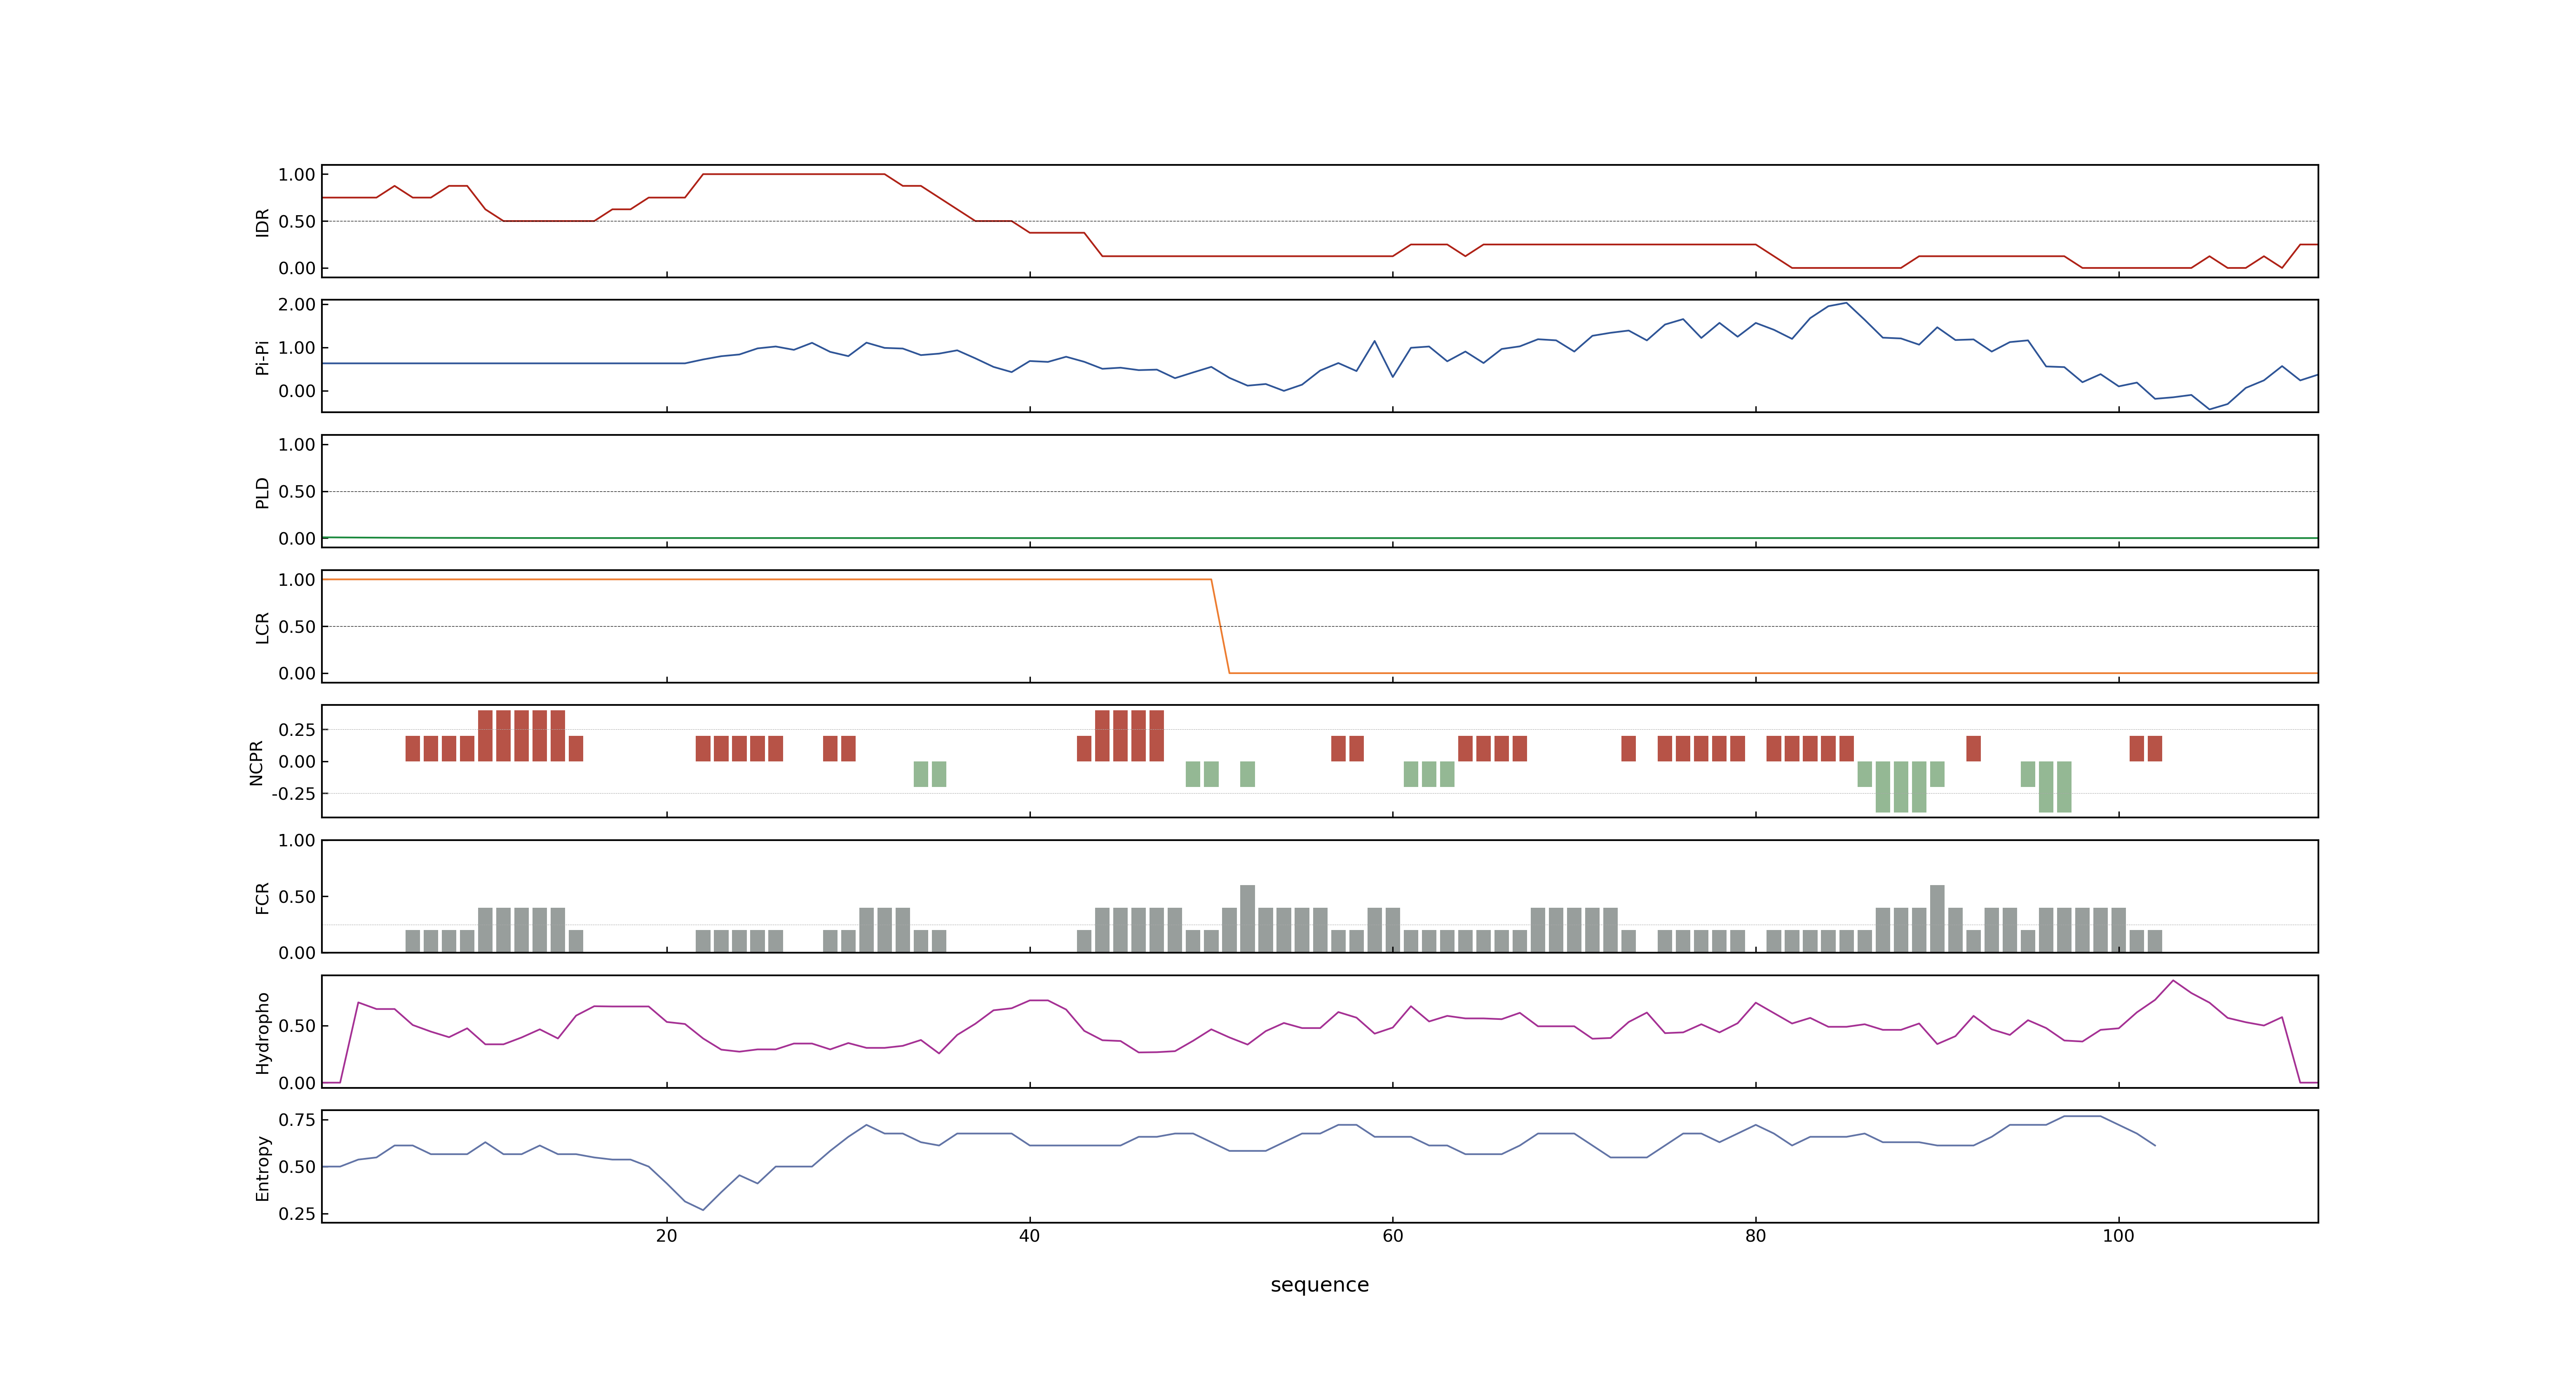Click x-axis tick label 80
The width and height of the screenshot is (2576, 1374).
pyautogui.click(x=1755, y=1236)
